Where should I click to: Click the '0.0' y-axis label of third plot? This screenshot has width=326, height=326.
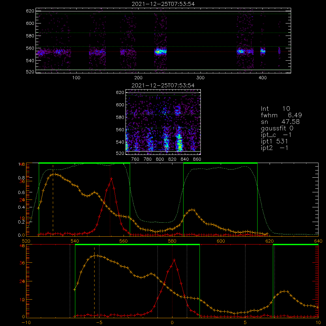tap(21, 235)
